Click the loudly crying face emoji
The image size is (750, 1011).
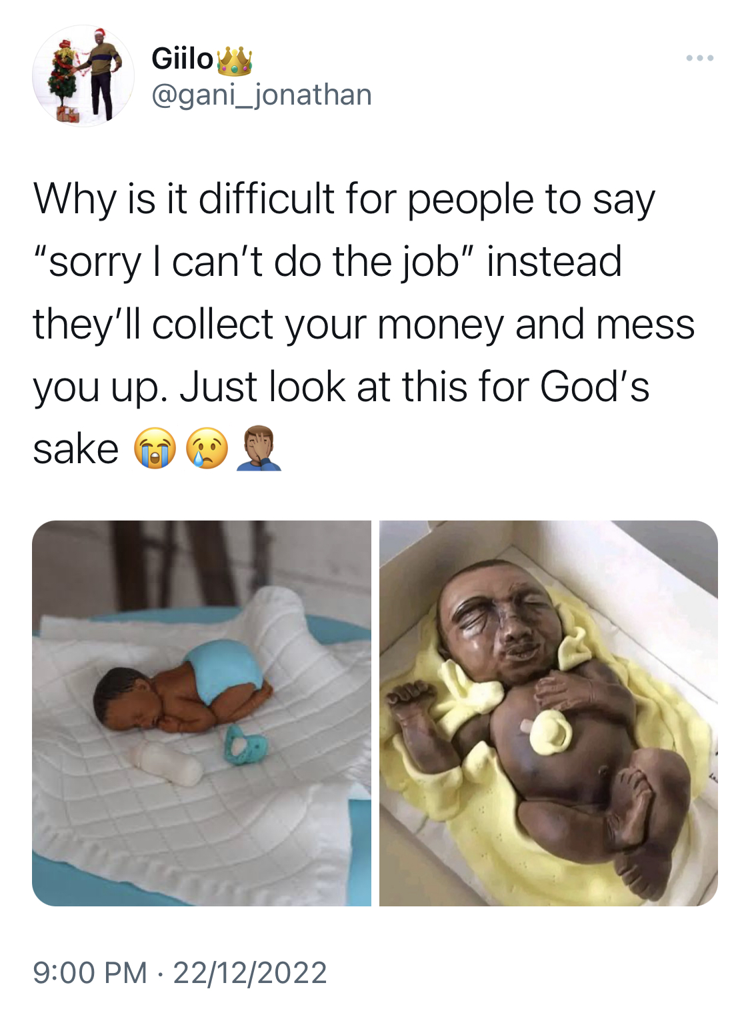[x=155, y=449]
